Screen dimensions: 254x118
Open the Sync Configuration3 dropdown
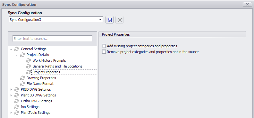pyautogui.click(x=100, y=20)
